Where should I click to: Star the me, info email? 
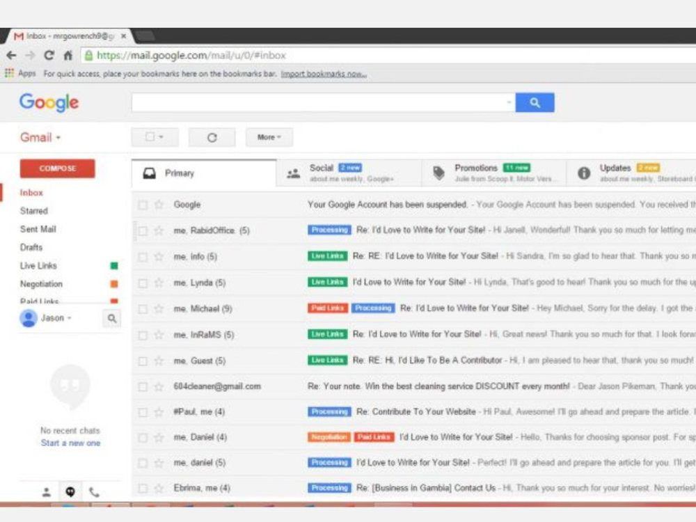pyautogui.click(x=159, y=257)
